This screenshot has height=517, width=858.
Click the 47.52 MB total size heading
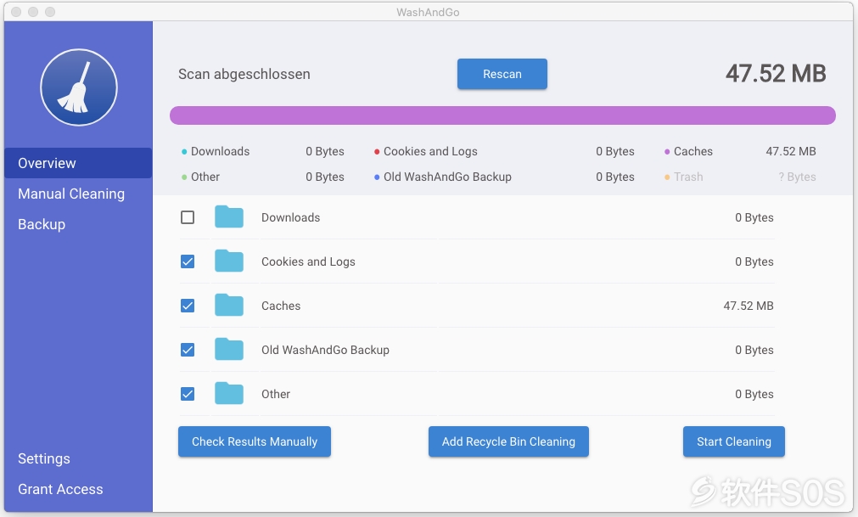776,73
